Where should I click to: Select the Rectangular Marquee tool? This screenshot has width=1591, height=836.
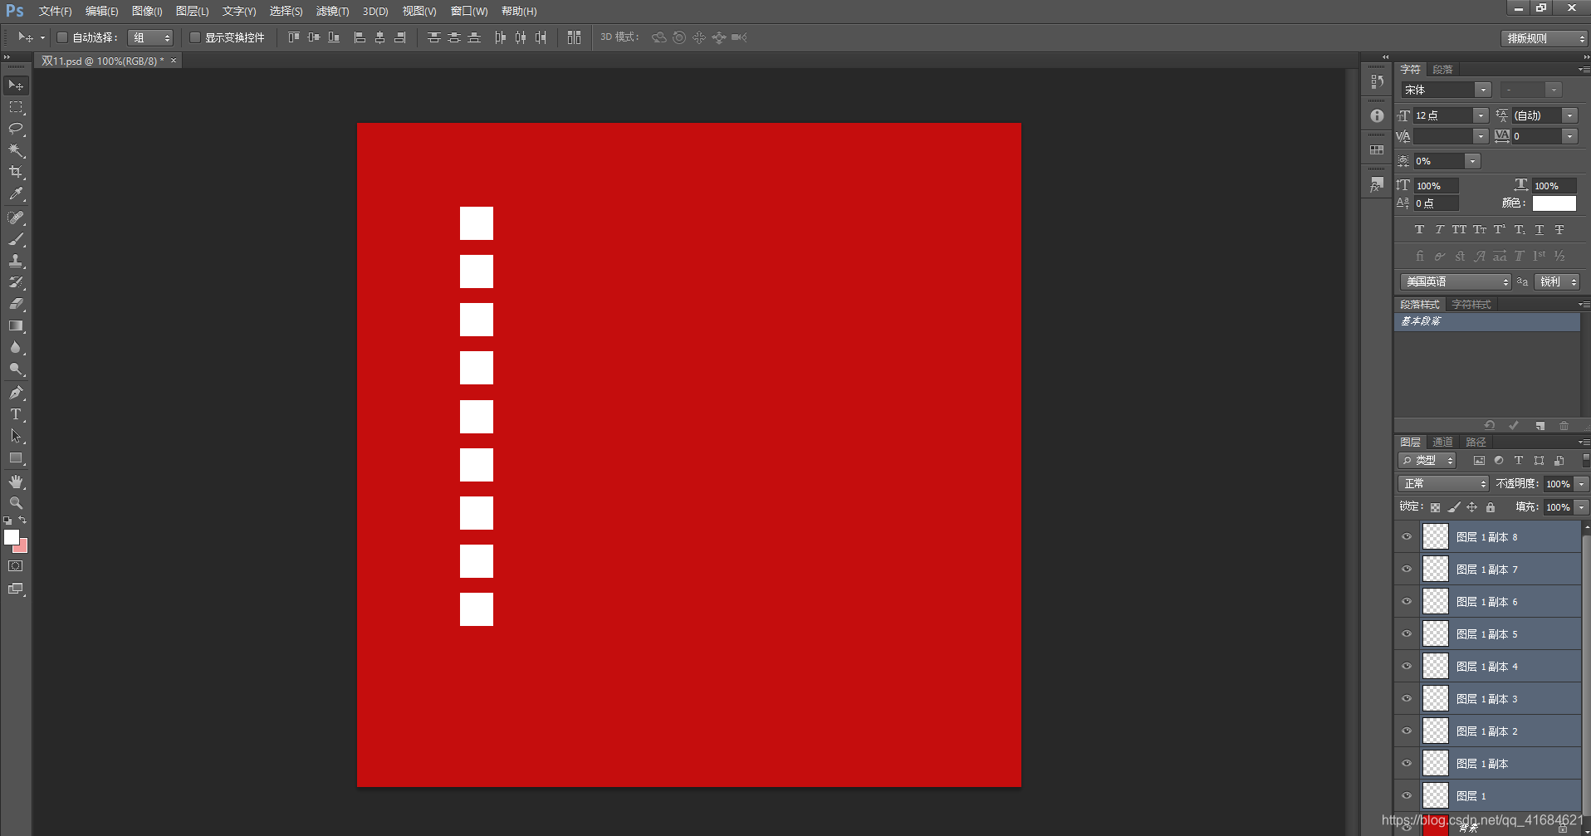pyautogui.click(x=16, y=107)
